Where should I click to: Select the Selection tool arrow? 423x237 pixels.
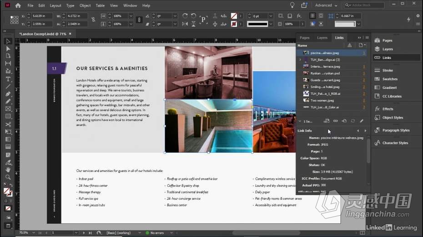coord(8,41)
